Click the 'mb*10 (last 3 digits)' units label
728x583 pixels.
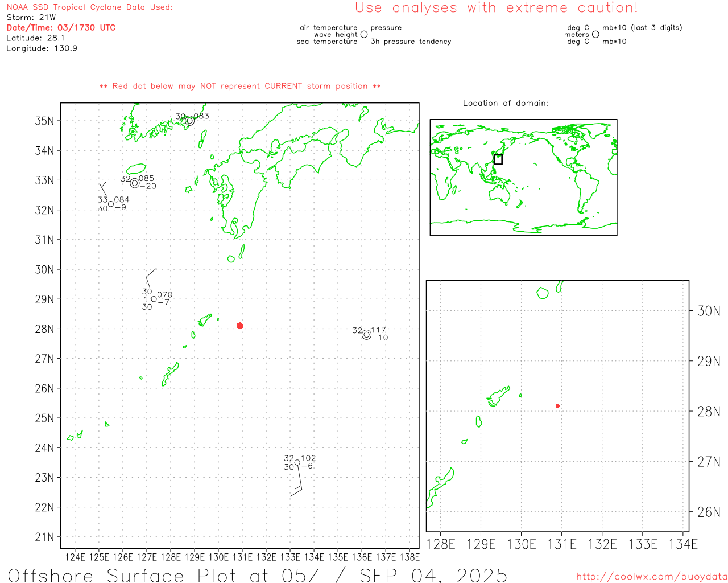[642, 27]
